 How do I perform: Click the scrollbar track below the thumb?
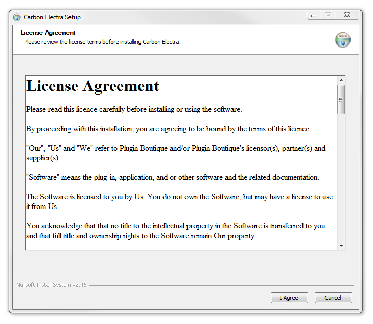coord(341,178)
